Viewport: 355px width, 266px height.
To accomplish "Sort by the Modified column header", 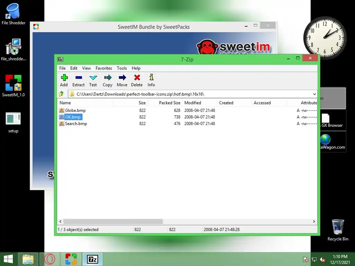I will click(x=200, y=103).
